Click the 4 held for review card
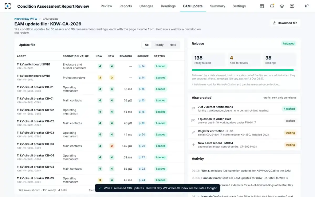 244,60
